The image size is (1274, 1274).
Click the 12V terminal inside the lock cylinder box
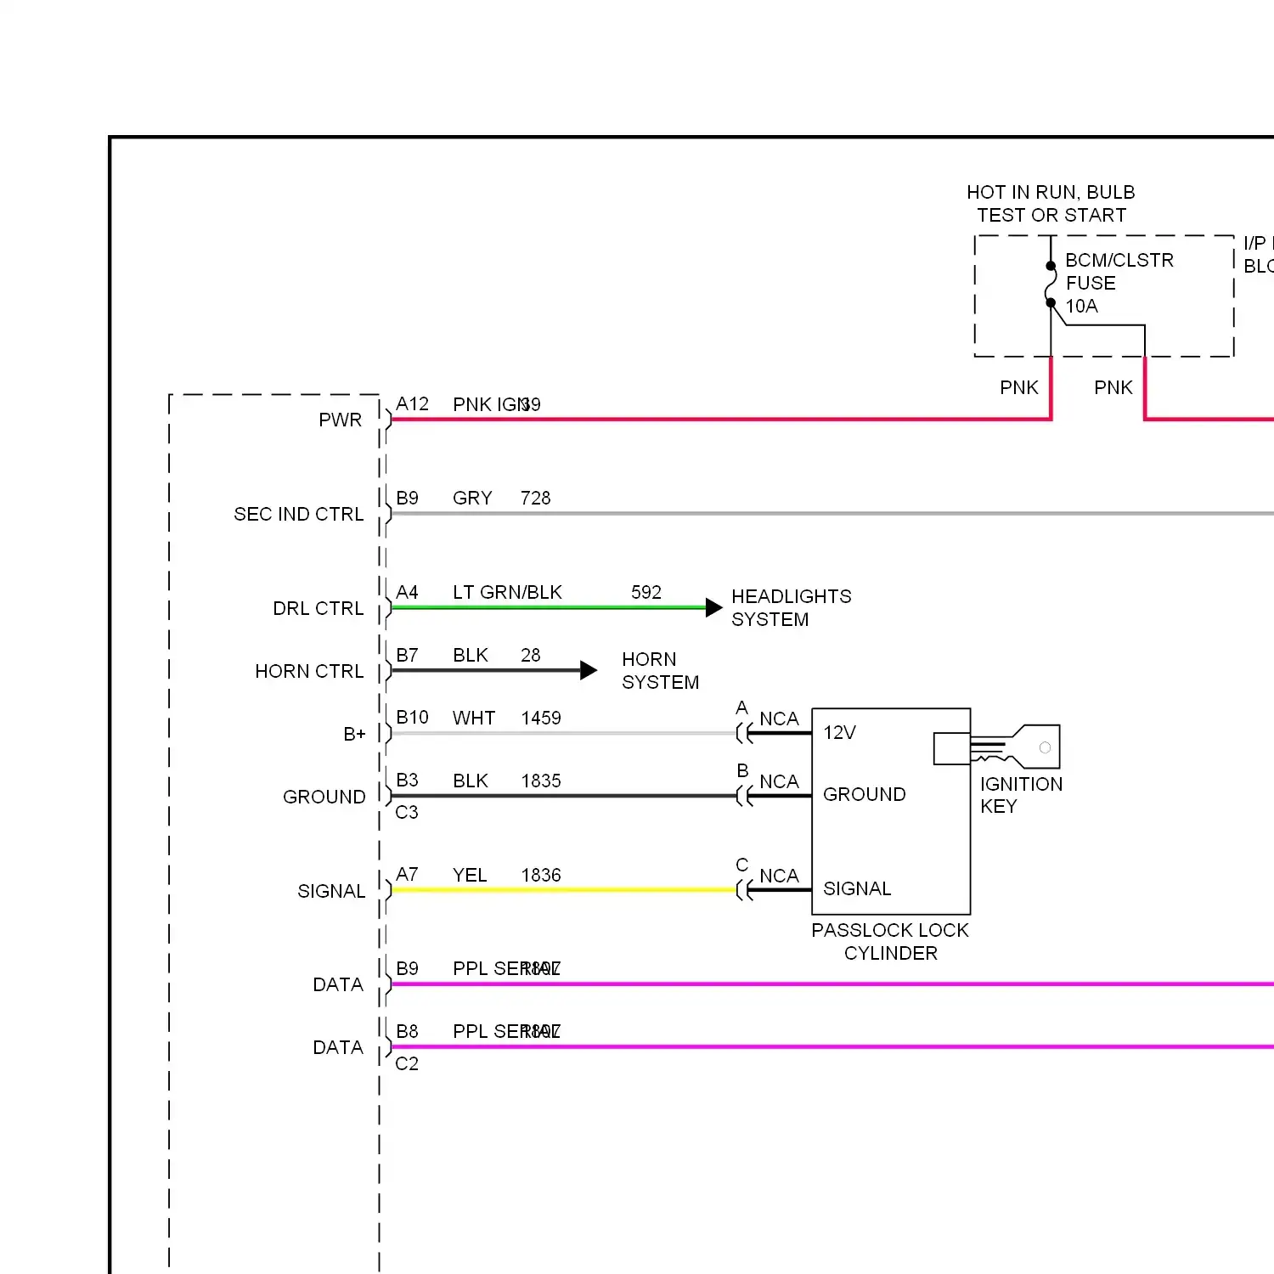tap(839, 732)
